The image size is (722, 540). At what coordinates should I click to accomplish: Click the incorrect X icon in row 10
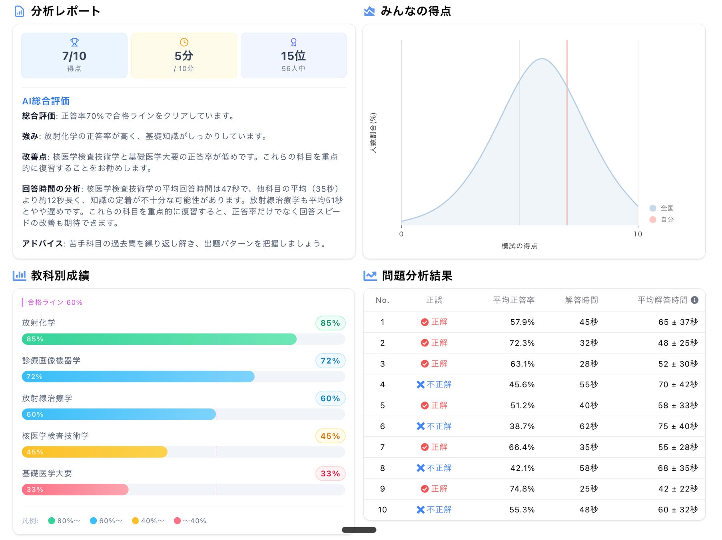point(421,510)
